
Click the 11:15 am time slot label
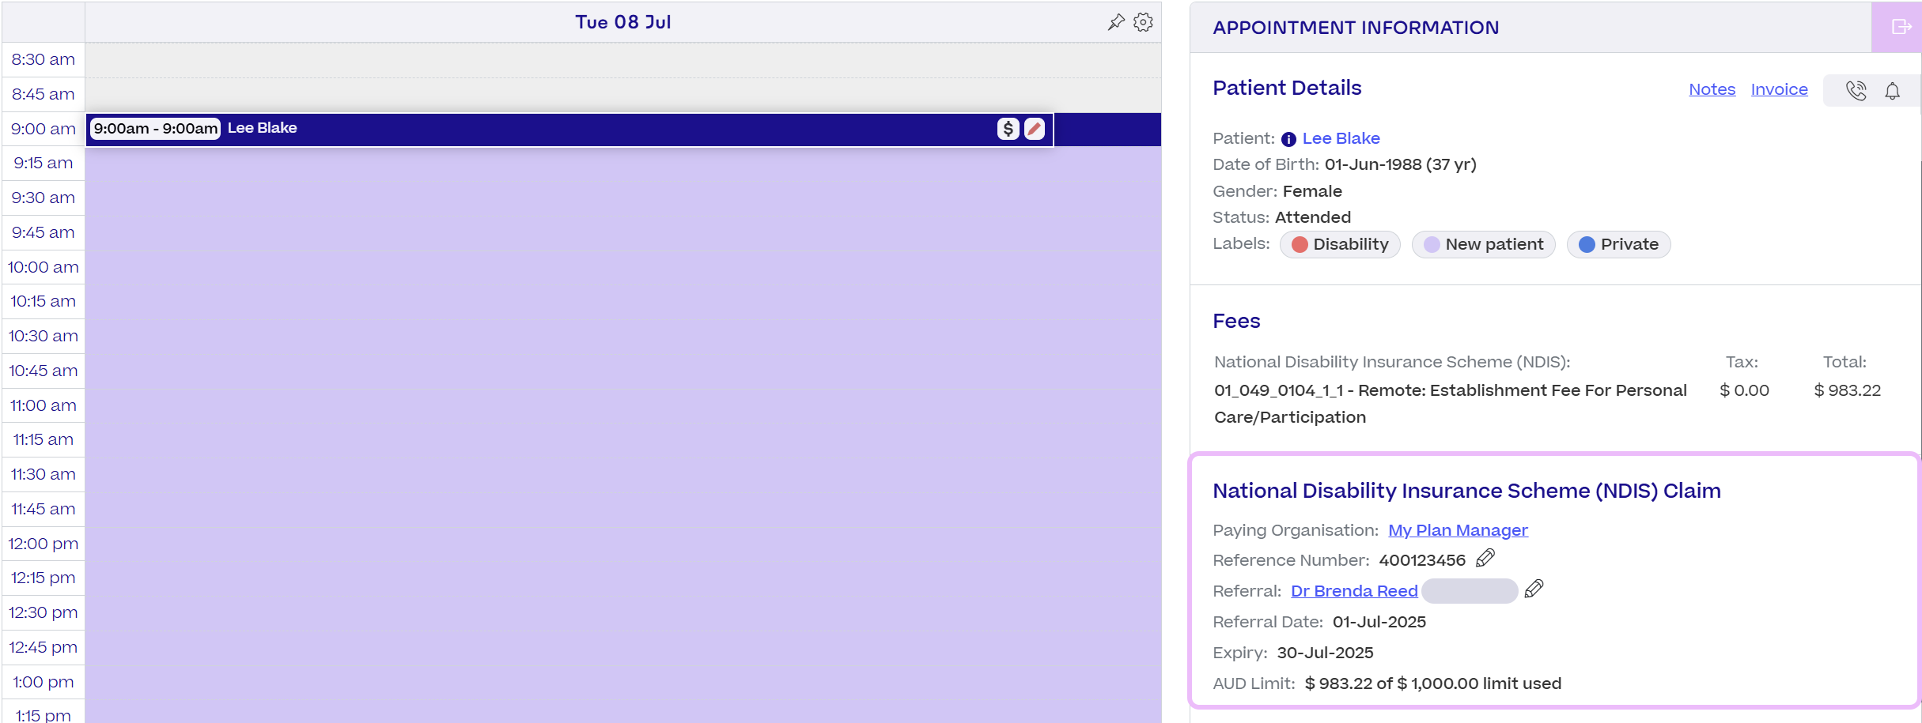pyautogui.click(x=44, y=439)
